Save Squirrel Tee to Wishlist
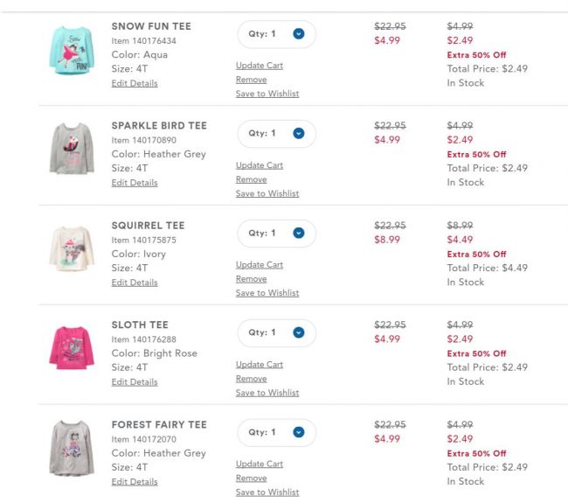568x503 pixels. [267, 293]
